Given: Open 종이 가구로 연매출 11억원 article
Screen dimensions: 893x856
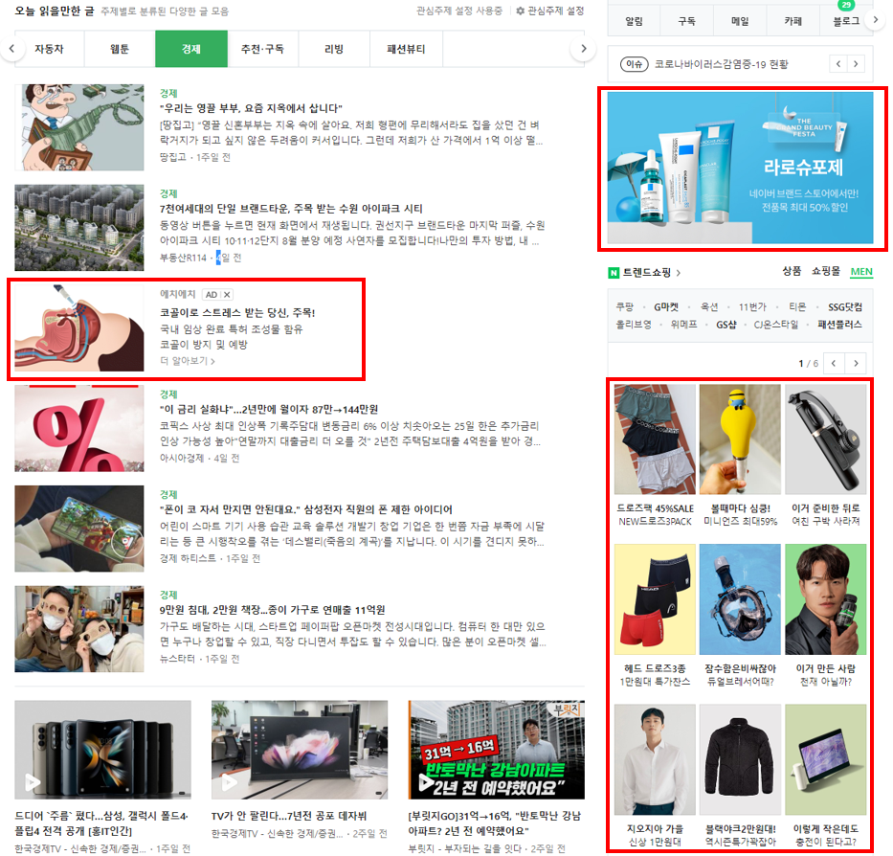Looking at the screenshot, I should click(272, 609).
